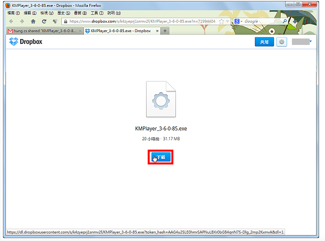
Task: Click the dropbox.com address bar URL
Action: [142, 21]
